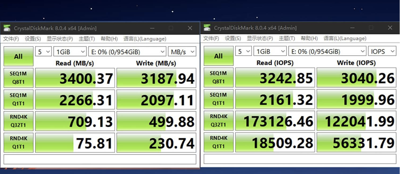Click write IOPS value 3040.26
Image resolution: width=400 pixels, height=174 pixels.
[x=356, y=78]
